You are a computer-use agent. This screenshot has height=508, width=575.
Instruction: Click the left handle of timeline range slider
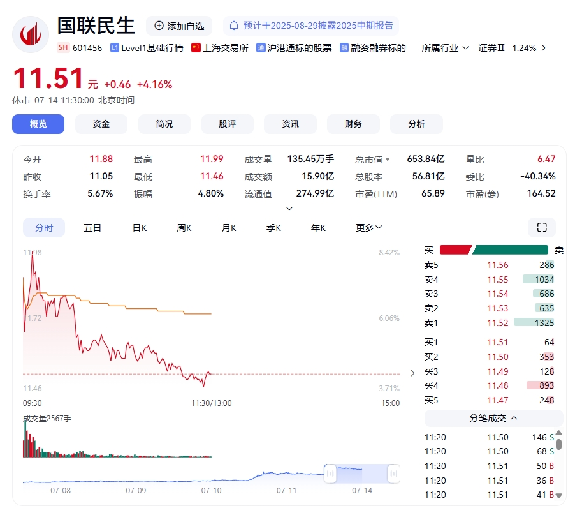click(330, 474)
